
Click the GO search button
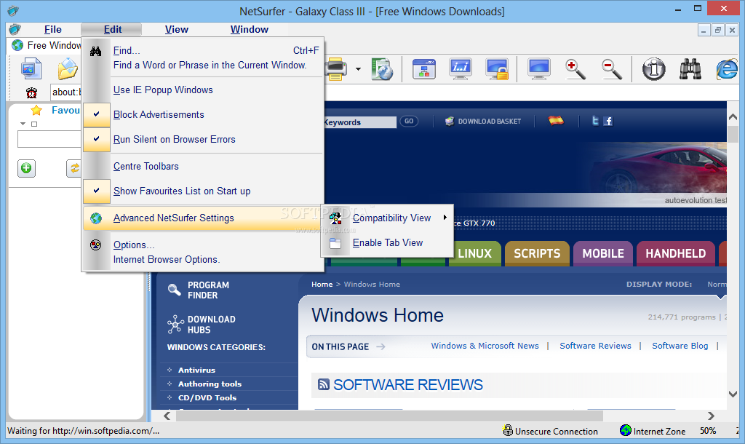(x=409, y=122)
